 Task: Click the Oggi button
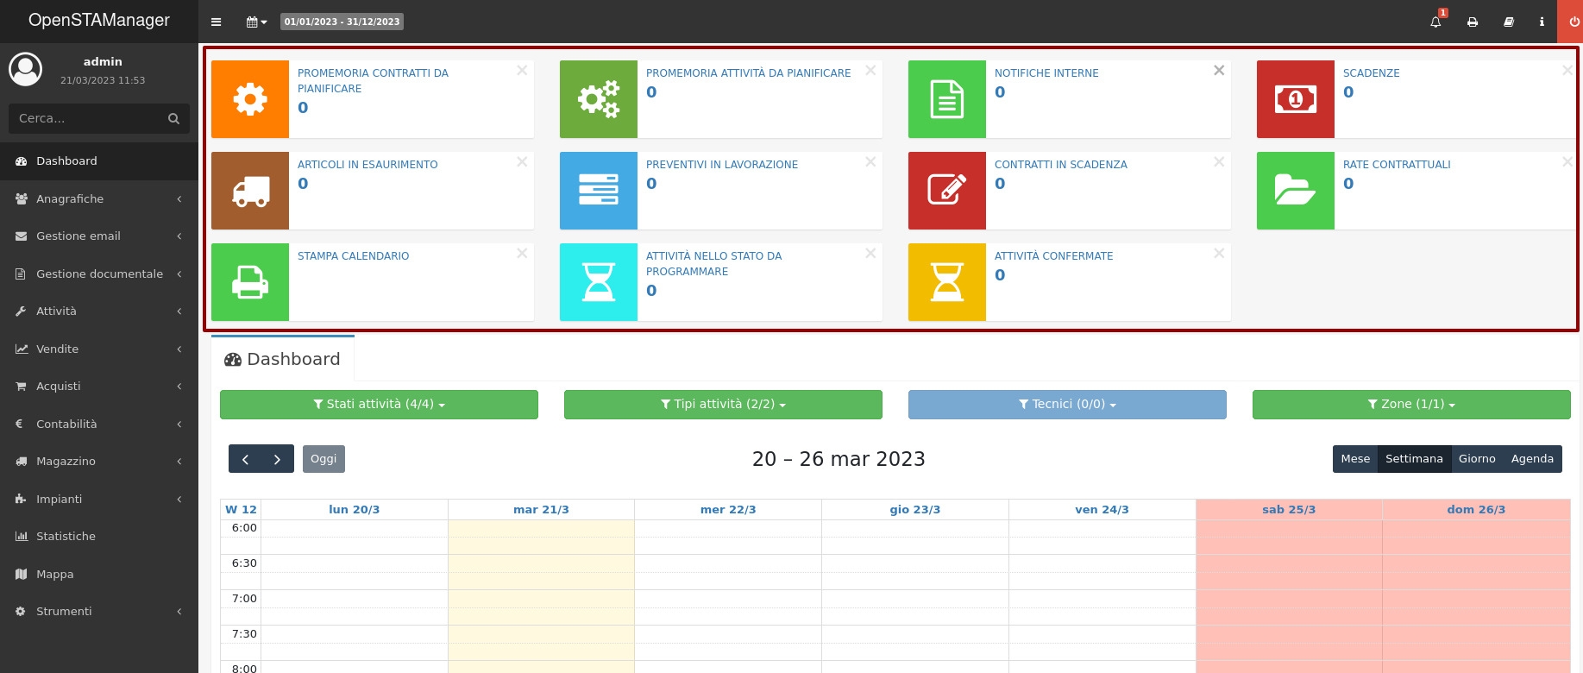(324, 459)
